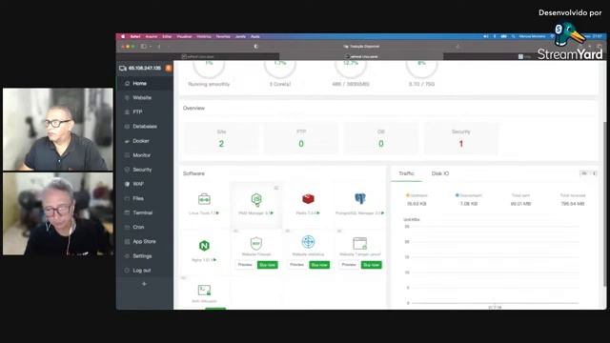Click the Apple menu icon
The height and width of the screenshot is (343, 610).
pos(123,36)
